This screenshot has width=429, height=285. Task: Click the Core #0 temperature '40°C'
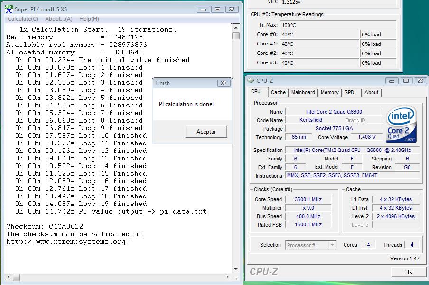coord(319,35)
